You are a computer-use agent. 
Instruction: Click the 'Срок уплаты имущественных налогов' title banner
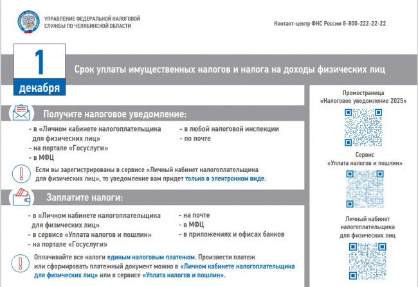click(x=230, y=69)
